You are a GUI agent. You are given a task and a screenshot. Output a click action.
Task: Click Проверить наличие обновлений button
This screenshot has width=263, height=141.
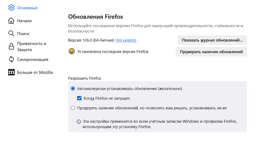(211, 51)
